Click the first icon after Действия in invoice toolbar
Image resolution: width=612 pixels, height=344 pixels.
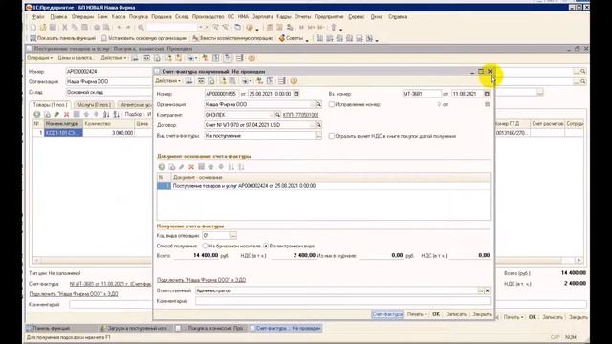[189, 81]
